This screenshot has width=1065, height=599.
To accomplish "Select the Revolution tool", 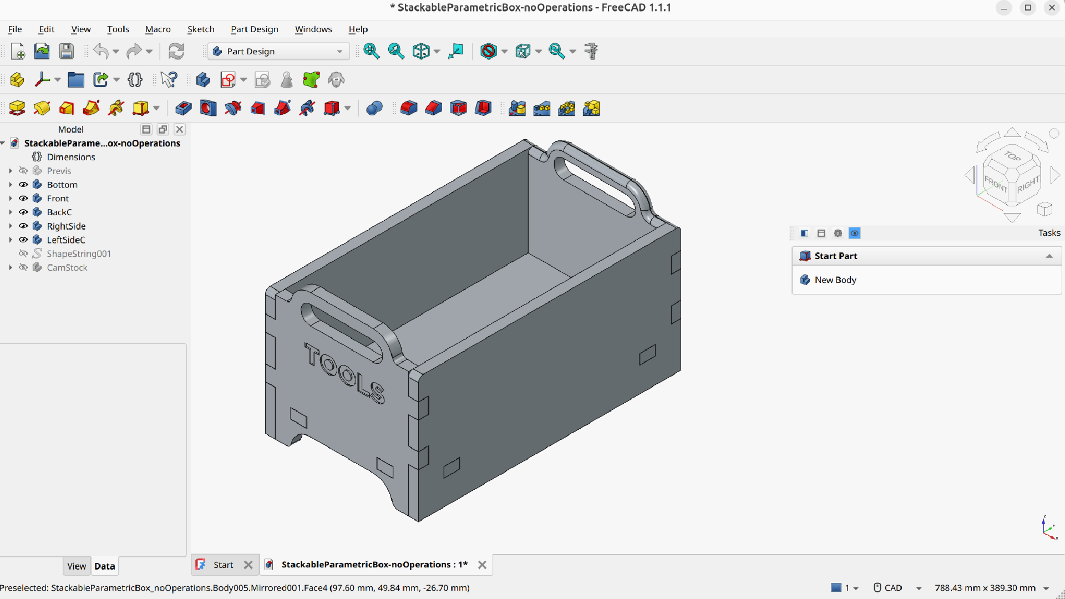I will 42,108.
